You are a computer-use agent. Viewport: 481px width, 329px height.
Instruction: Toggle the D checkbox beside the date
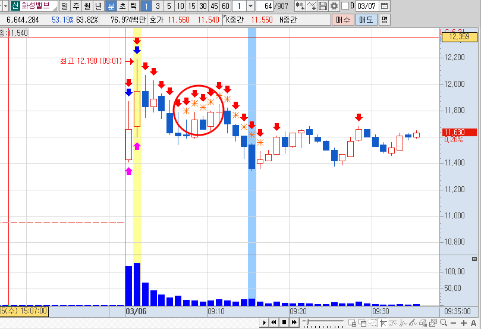tap(345, 6)
